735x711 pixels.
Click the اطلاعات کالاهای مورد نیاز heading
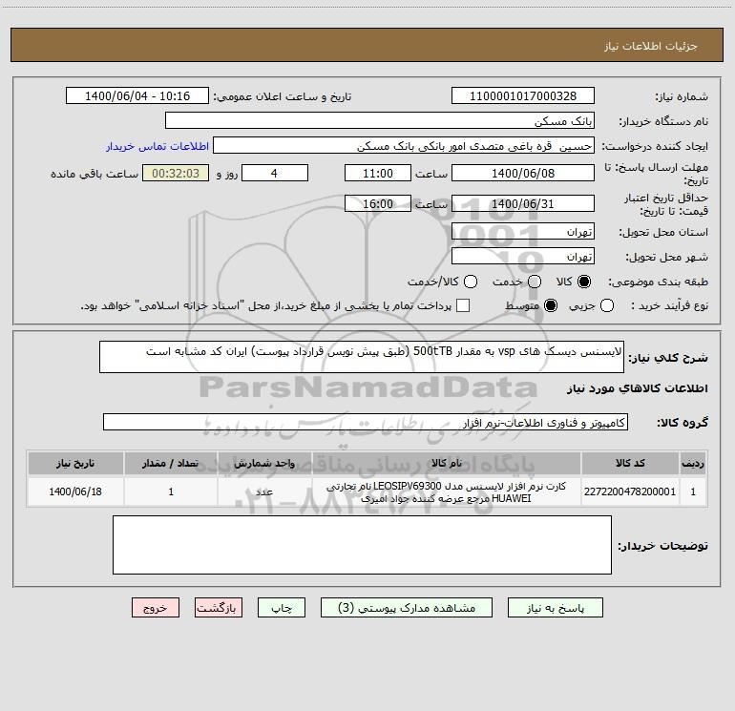point(637,388)
